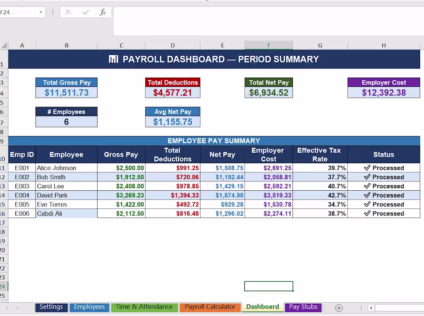Select column H header
Viewport: 424px width, 316px height.
tap(384, 45)
